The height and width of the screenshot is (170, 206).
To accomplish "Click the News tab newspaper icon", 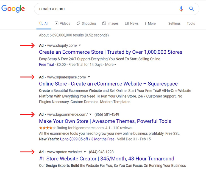I will pos(127,23).
